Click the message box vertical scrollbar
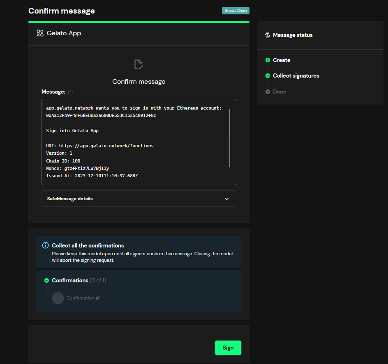388x364 pixels. tap(230, 138)
